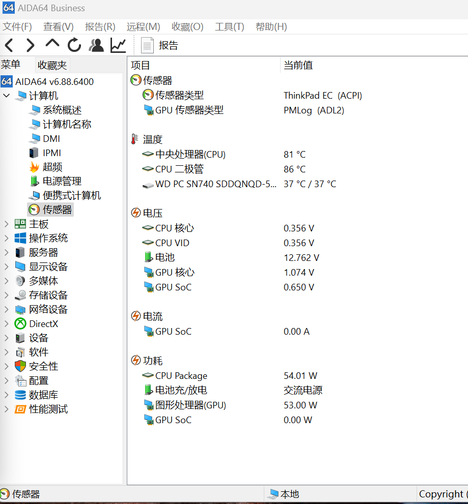Image resolution: width=468 pixels, height=504 pixels.
Task: Click the 多媒体 speaker icon
Action: pos(20,281)
